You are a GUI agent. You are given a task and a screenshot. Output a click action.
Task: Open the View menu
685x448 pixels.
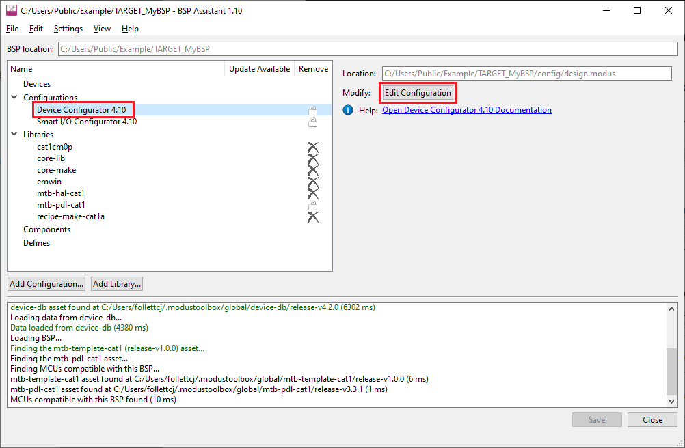tap(102, 29)
